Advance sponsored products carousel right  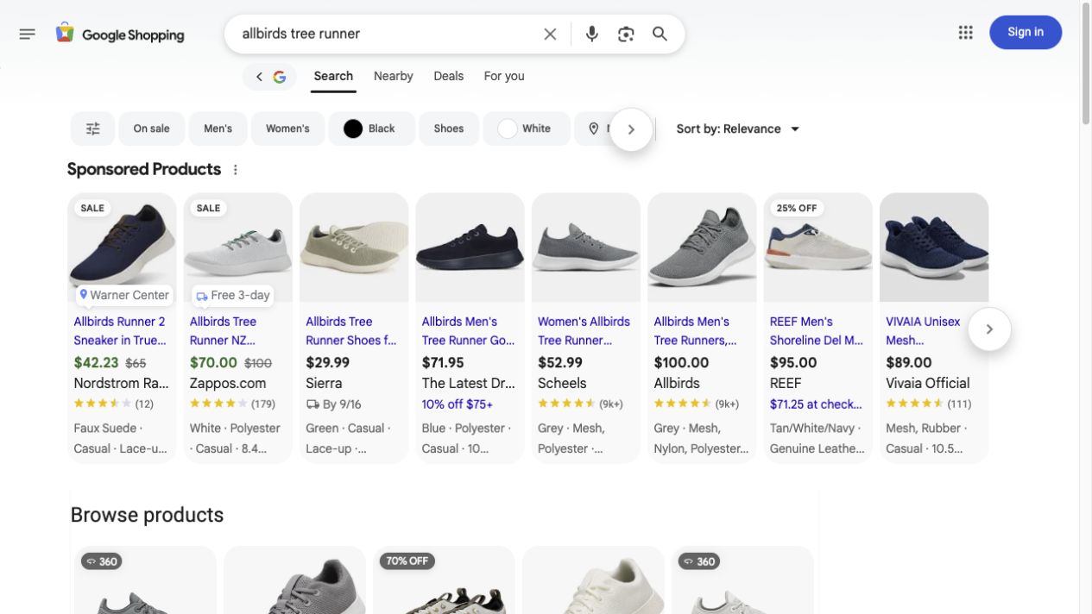(x=989, y=329)
